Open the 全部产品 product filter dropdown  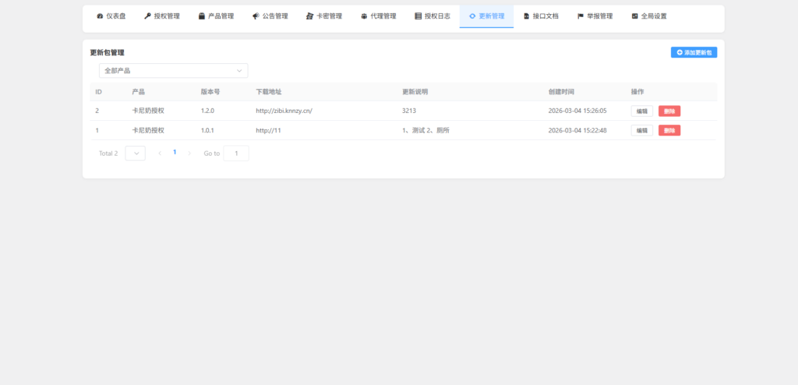(173, 71)
